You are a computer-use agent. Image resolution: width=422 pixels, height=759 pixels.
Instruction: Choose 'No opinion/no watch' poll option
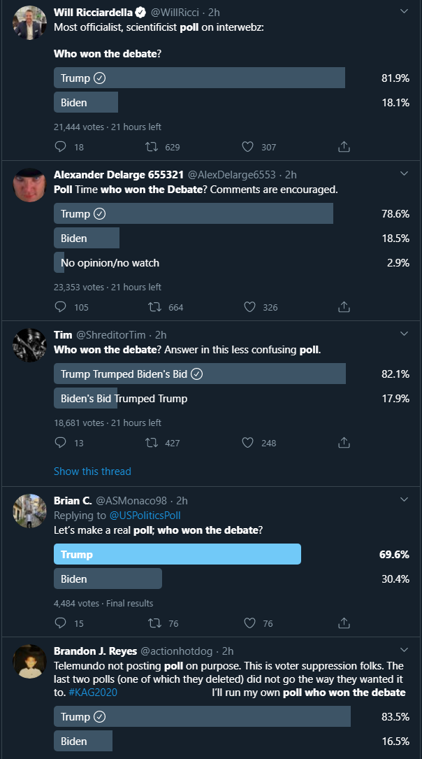(110, 263)
